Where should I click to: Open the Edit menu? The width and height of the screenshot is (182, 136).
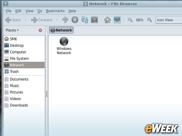[x=18, y=11]
